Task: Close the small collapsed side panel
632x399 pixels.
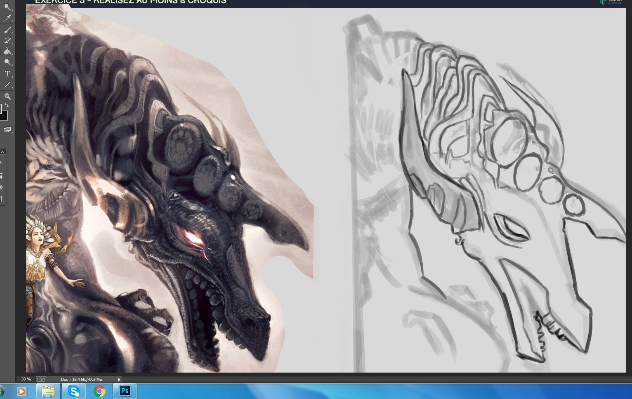Action: click(x=2, y=152)
